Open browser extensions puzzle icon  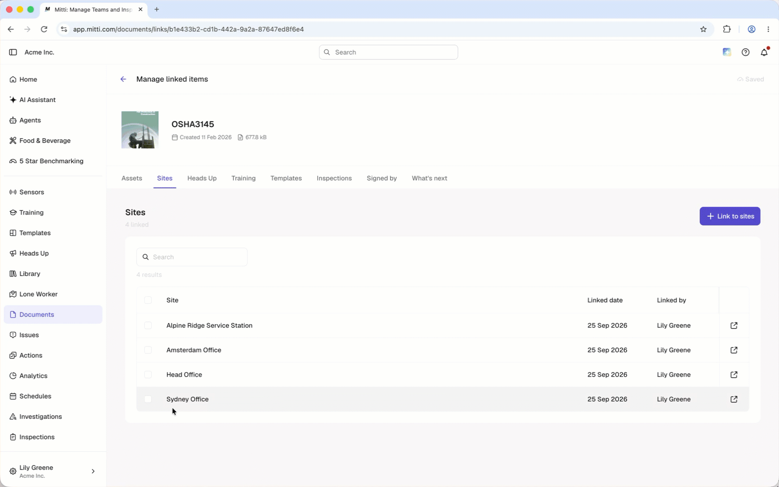(x=727, y=29)
